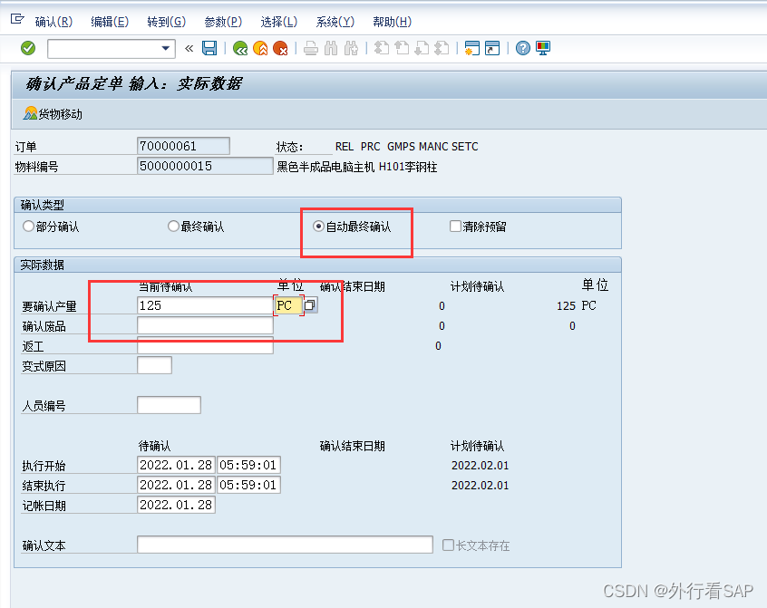Click the green Enter checkmark icon
Viewport: 767px width, 608px height.
[28, 48]
